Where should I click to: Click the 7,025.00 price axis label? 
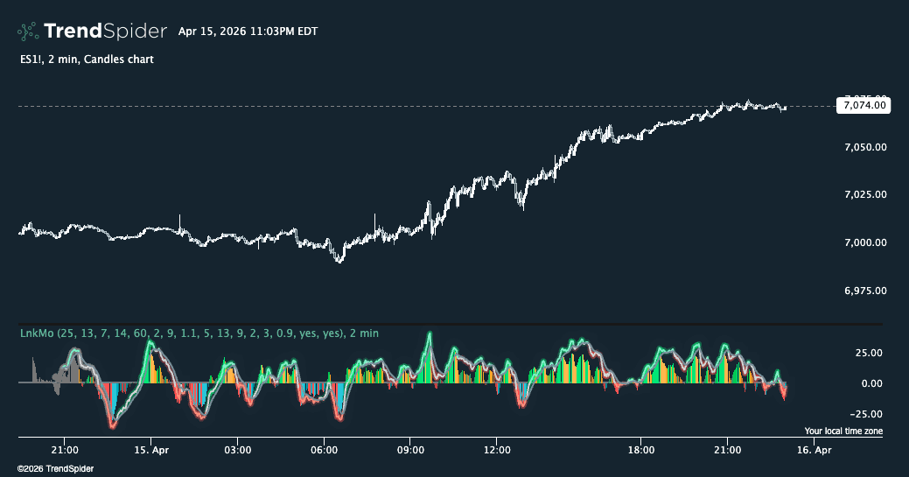point(865,194)
